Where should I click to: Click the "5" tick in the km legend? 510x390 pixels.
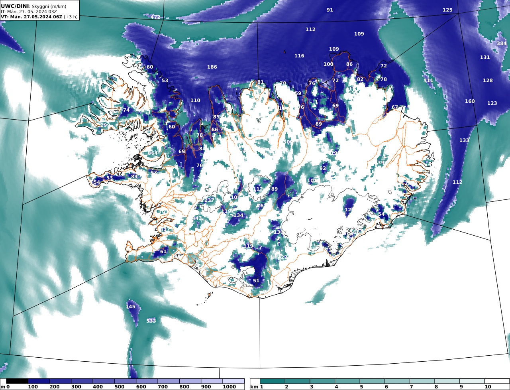tap(361, 387)
